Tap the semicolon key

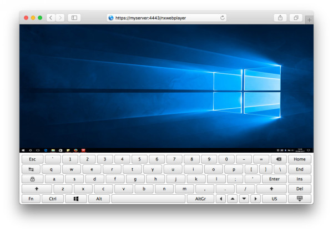(235, 179)
